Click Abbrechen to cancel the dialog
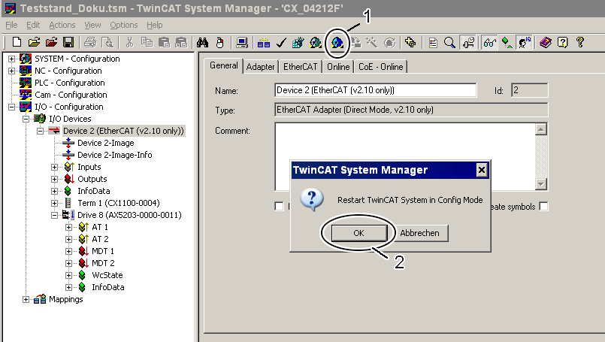Image resolution: width=605 pixels, height=342 pixels. (x=420, y=233)
